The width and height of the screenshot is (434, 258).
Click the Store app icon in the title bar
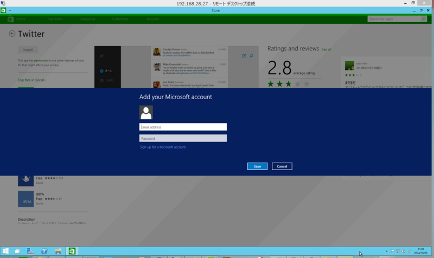coord(3,10)
